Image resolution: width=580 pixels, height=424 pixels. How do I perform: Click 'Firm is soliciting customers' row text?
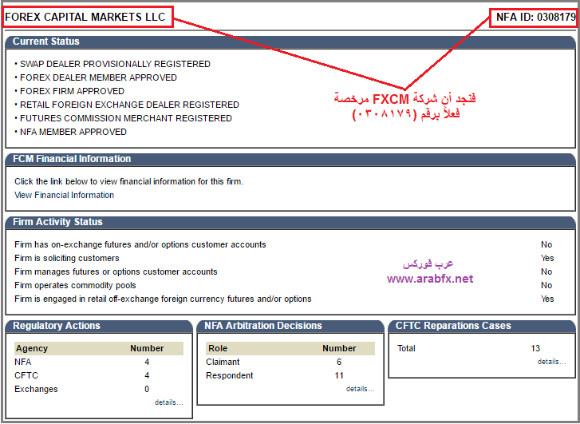[x=67, y=258]
